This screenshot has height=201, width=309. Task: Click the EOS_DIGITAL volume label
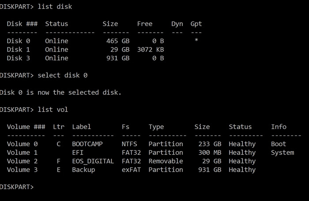(x=93, y=161)
